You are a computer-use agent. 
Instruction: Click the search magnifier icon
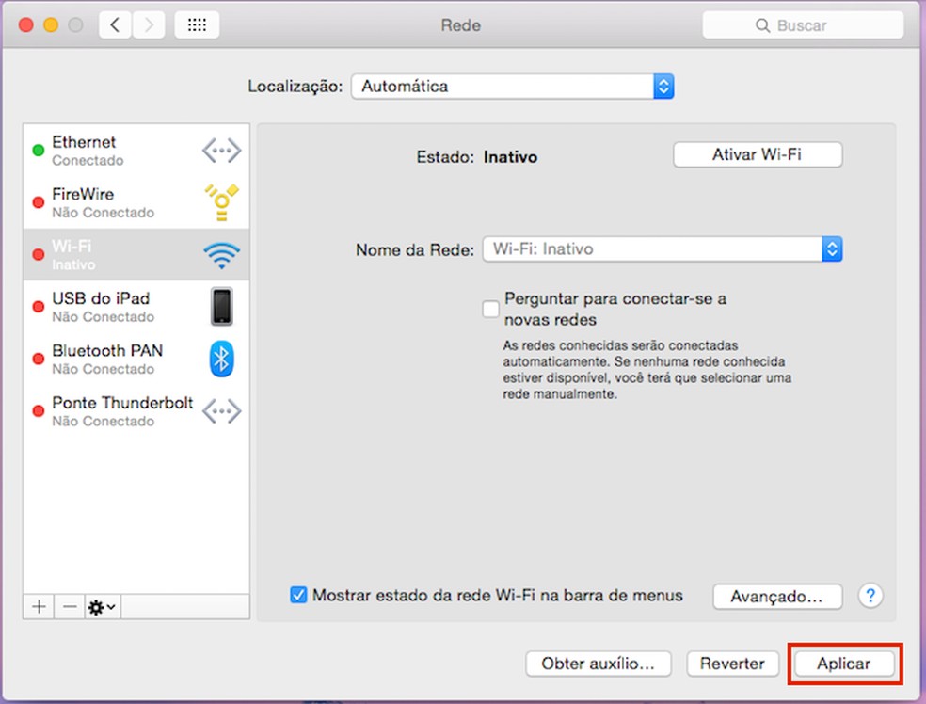tap(762, 26)
